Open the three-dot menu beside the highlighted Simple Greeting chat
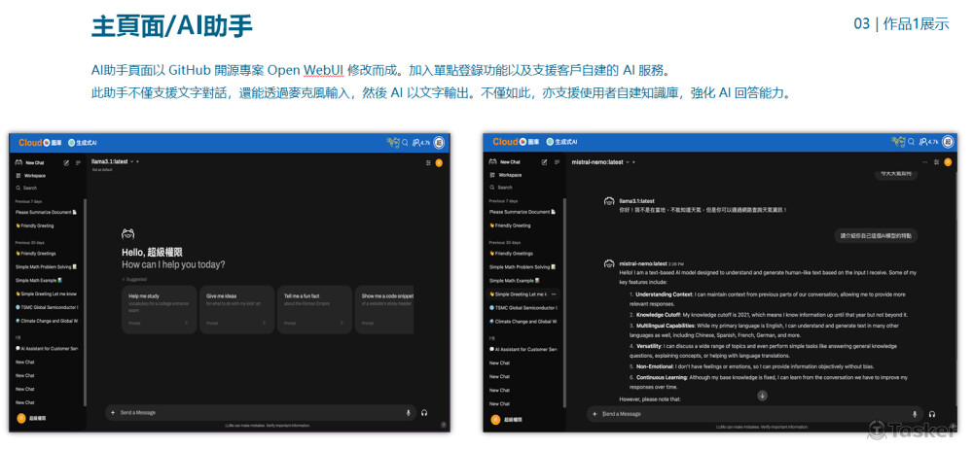 (553, 294)
